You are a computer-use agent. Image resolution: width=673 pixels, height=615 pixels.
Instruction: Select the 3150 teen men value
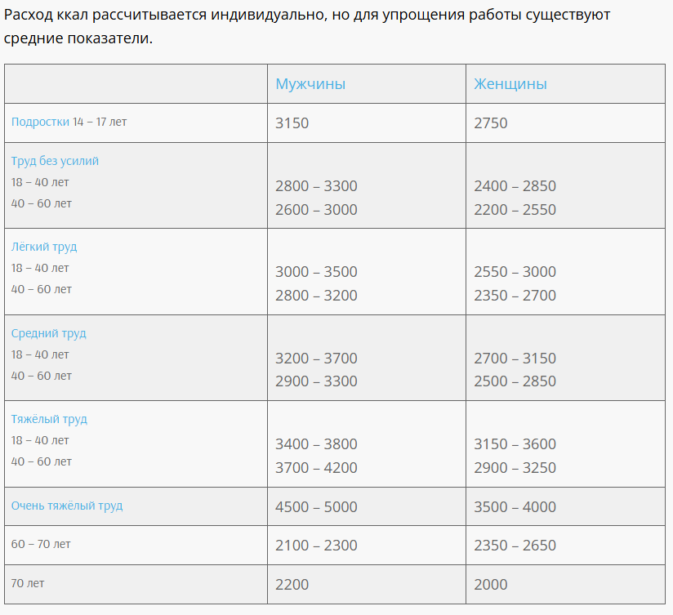pyautogui.click(x=292, y=123)
